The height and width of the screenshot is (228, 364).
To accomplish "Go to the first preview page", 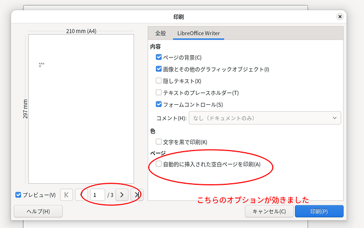I will 66,195.
